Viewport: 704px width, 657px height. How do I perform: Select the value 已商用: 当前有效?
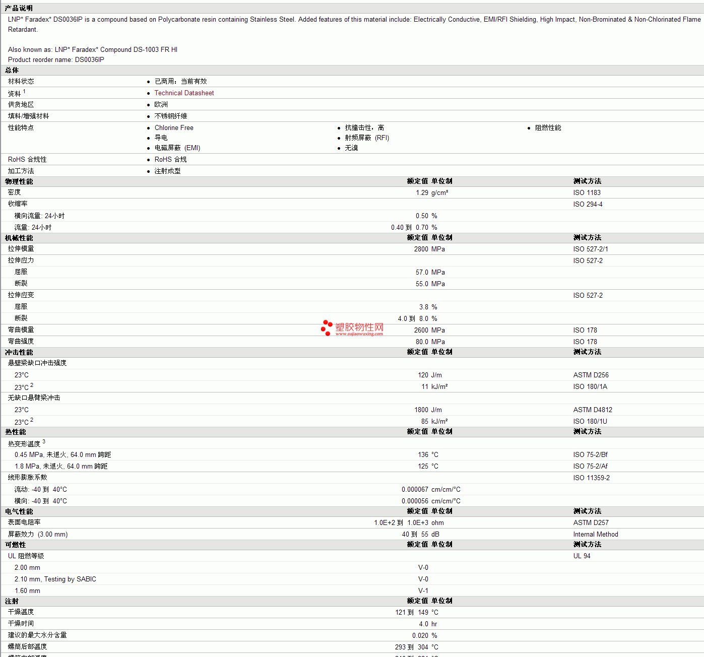[181, 82]
